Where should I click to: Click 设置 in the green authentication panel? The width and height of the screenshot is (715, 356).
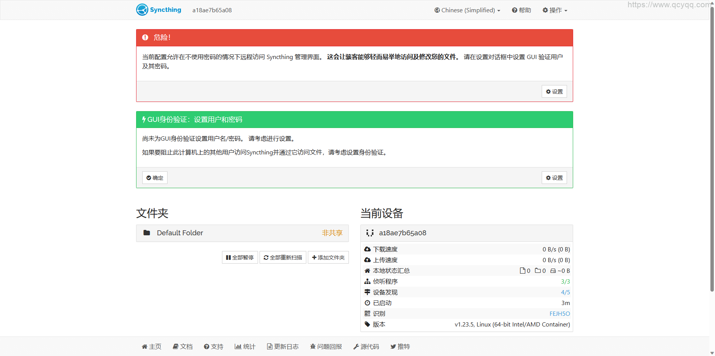coord(554,178)
